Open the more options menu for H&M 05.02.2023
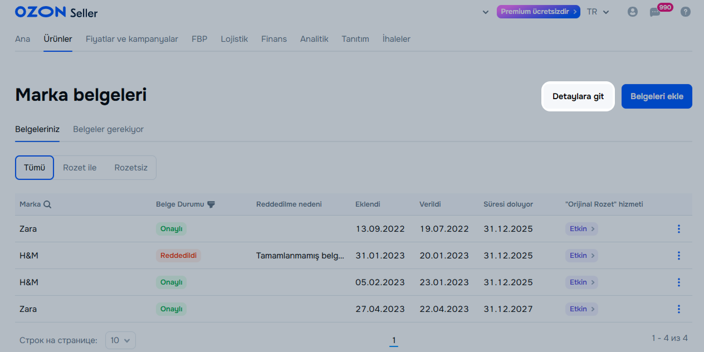Screen dimensions: 704x352 pos(678,282)
